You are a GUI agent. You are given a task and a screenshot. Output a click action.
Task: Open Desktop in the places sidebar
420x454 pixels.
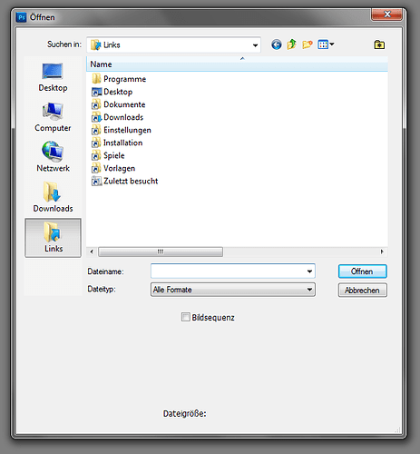tap(53, 77)
